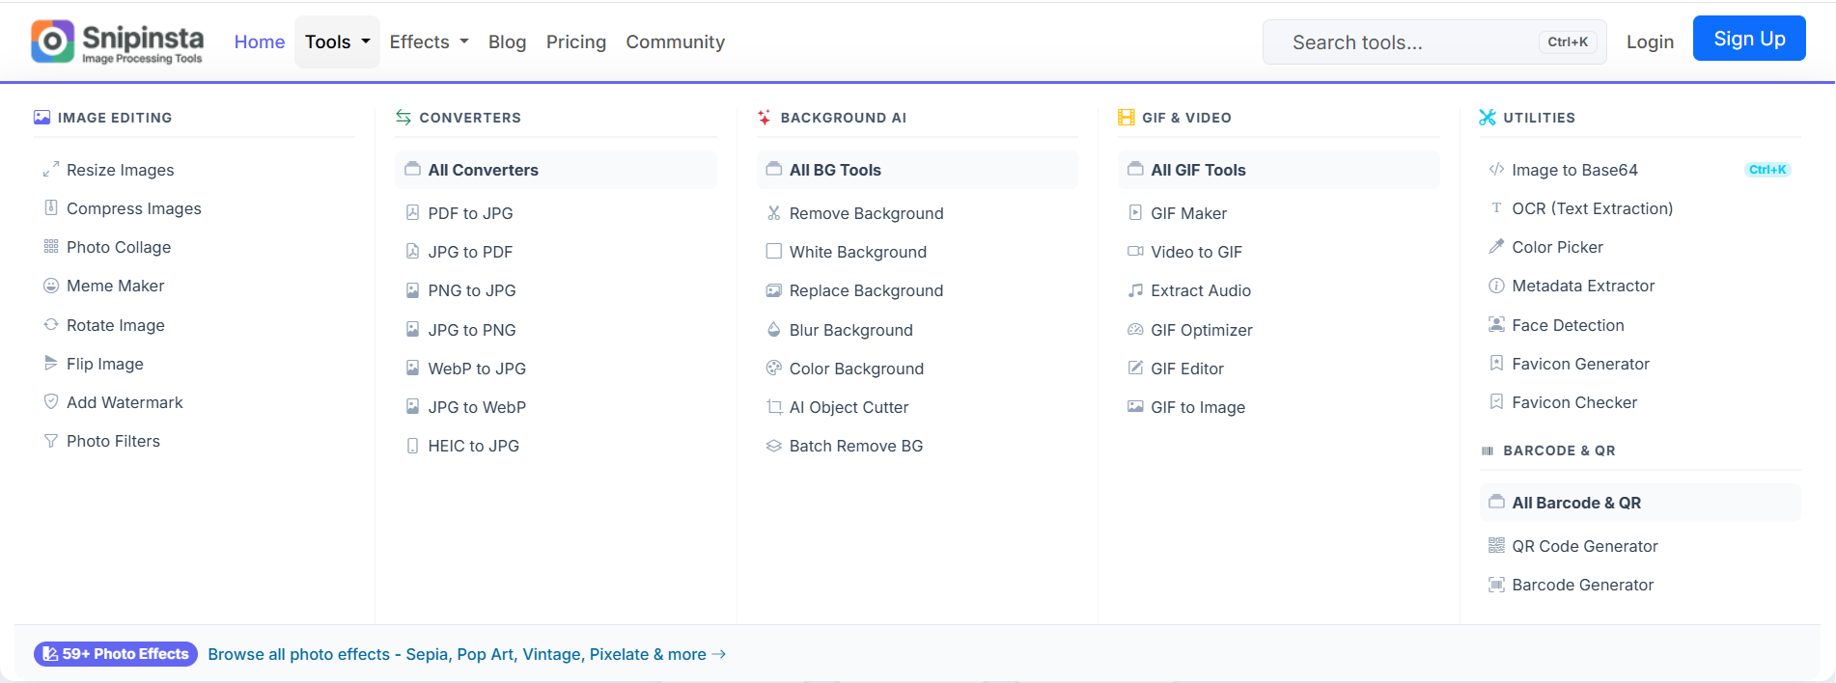Click the Barcode Generator icon
This screenshot has width=1836, height=683.
(1496, 585)
